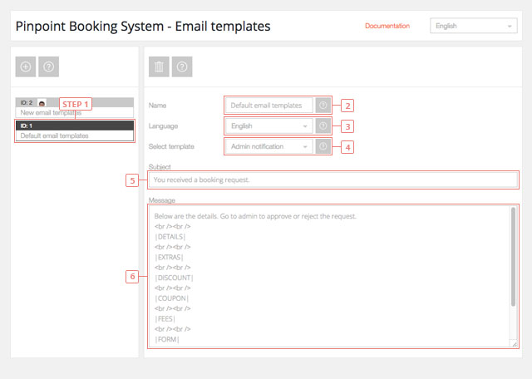Click the 'Below are the details' message line
Screen dimensions: 532x379
255,216
